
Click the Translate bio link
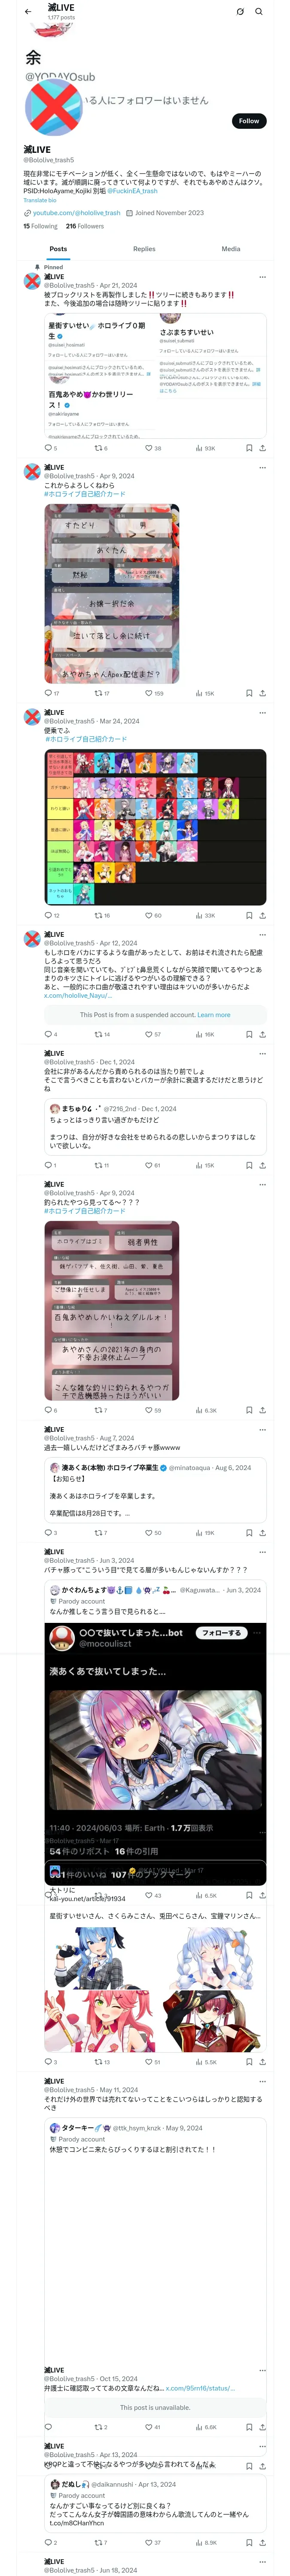40,201
